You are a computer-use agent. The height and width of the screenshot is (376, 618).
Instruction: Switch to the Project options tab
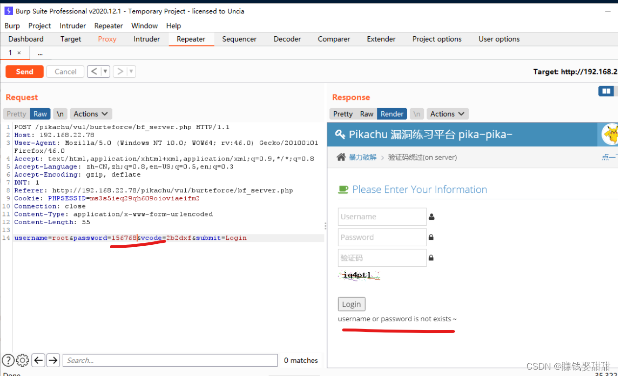coord(437,39)
